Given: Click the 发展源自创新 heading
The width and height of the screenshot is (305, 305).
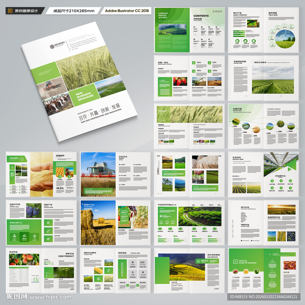Looking at the screenshot, I should 240,62.
